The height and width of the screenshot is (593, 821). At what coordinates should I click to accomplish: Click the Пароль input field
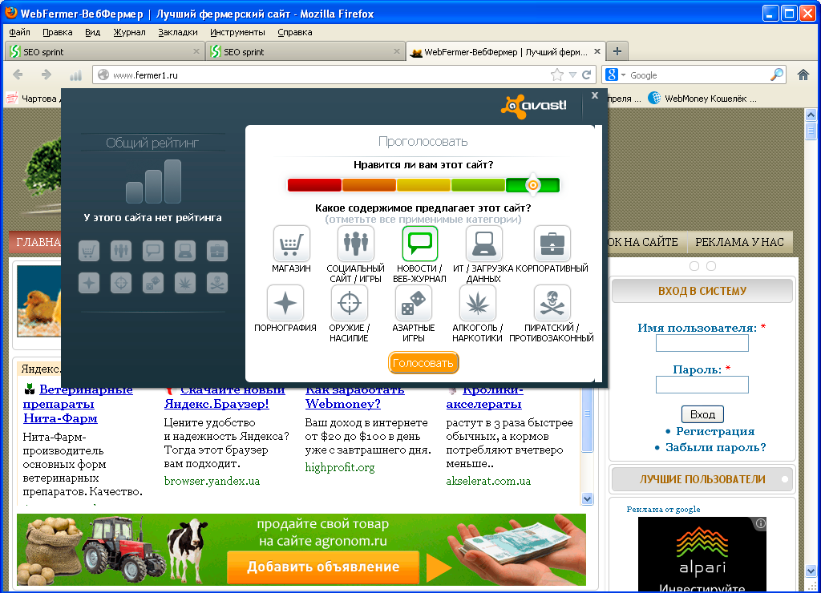pos(702,385)
